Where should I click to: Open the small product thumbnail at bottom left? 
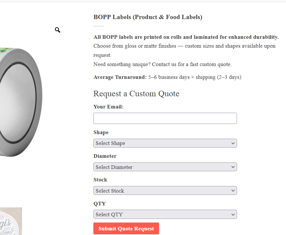click(x=11, y=221)
